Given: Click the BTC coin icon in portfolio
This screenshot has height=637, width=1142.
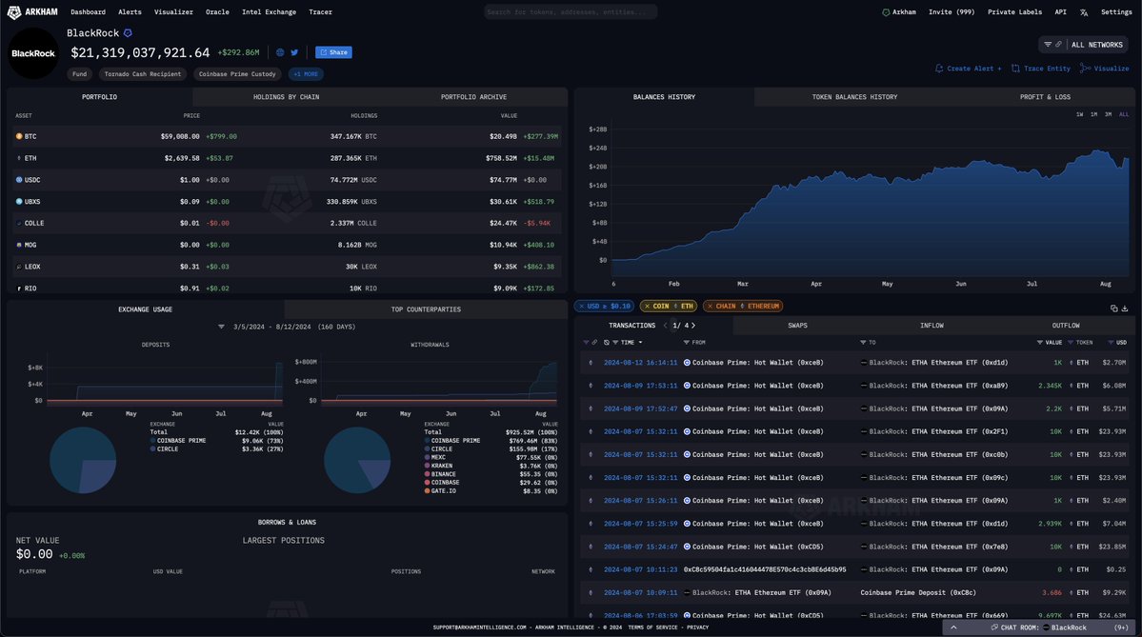Looking at the screenshot, I should pyautogui.click(x=19, y=136).
